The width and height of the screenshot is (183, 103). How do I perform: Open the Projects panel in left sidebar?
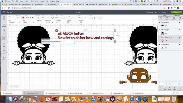[x=4, y=31]
